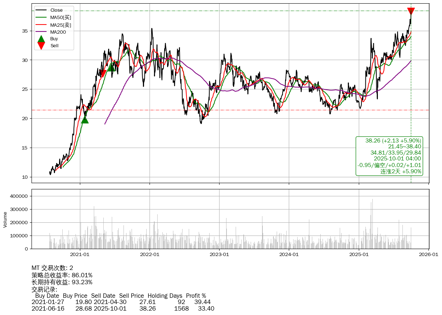
Task: Click the green MA50 legend line swatch
Action: 41,17
